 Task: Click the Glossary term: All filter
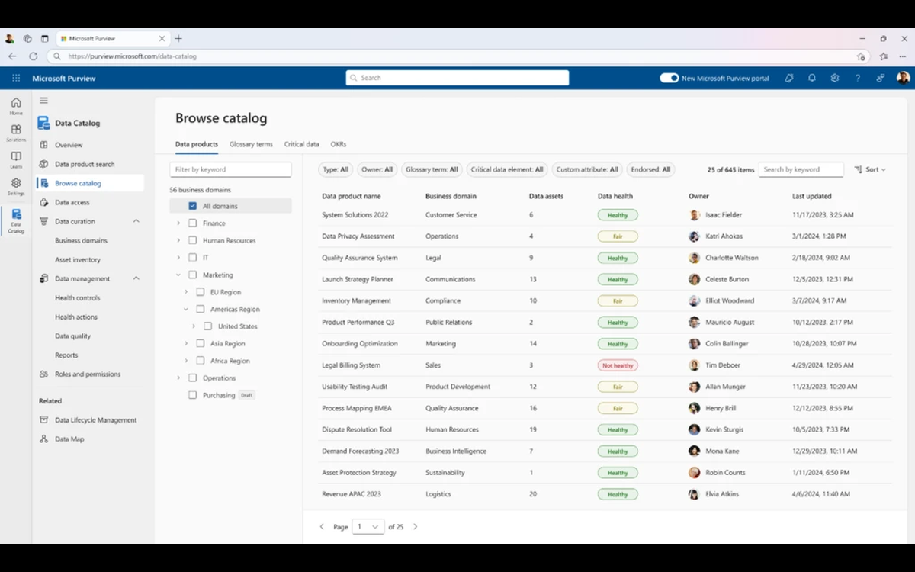pyautogui.click(x=432, y=169)
